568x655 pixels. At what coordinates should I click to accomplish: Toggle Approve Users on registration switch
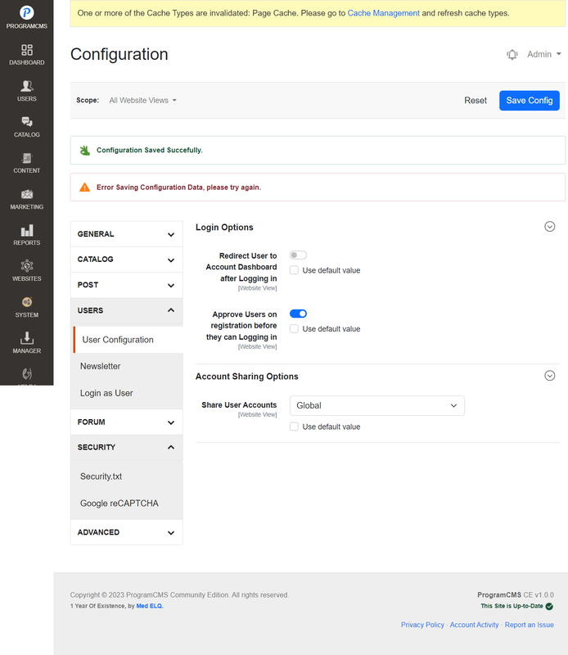pos(298,314)
